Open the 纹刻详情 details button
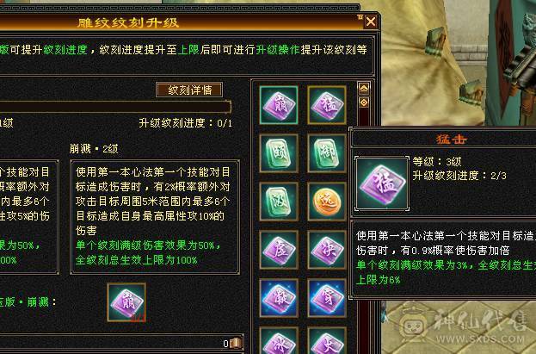The image size is (536, 354). pyautogui.click(x=189, y=90)
